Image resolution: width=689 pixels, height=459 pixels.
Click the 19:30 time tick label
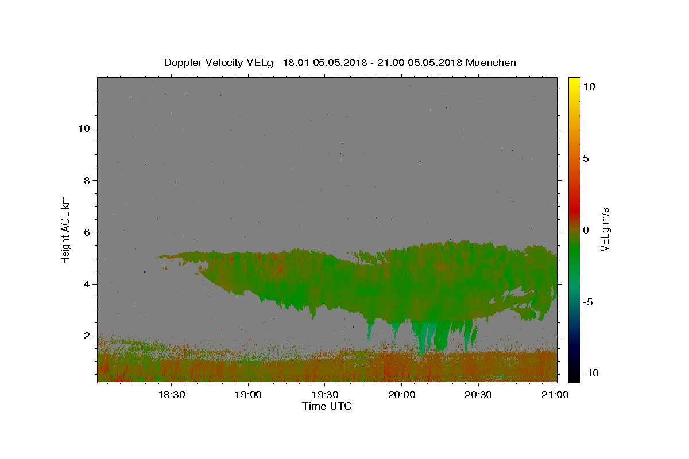[324, 395]
